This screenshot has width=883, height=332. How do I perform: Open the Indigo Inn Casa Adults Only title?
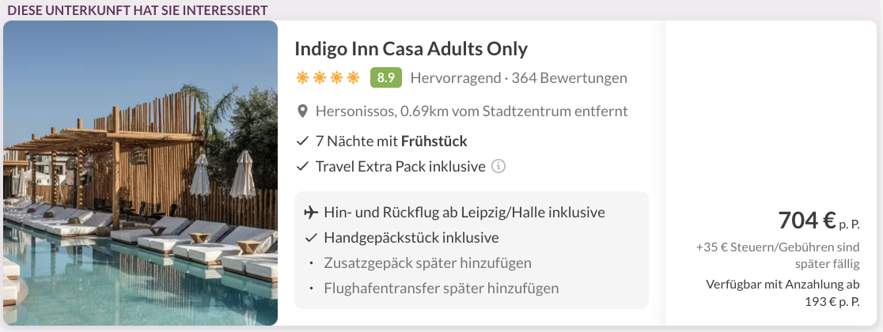coord(411,49)
